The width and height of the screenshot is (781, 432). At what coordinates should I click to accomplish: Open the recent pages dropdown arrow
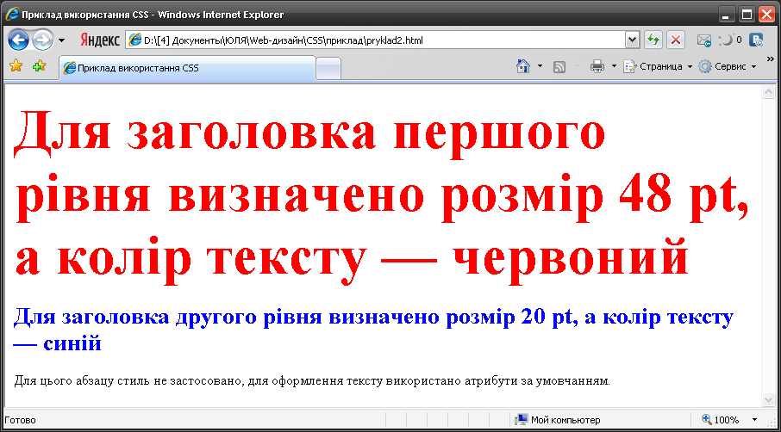coord(61,40)
